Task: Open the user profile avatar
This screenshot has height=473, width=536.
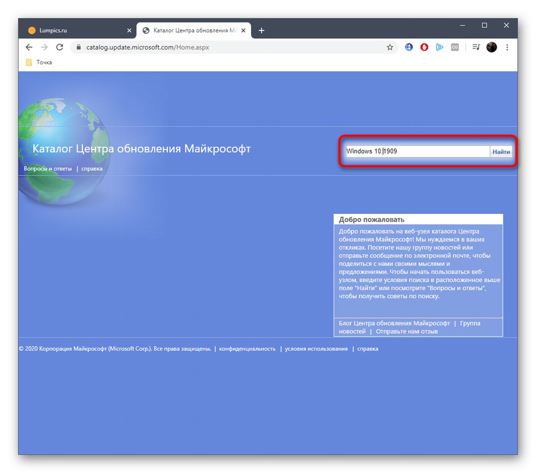Action: click(491, 47)
